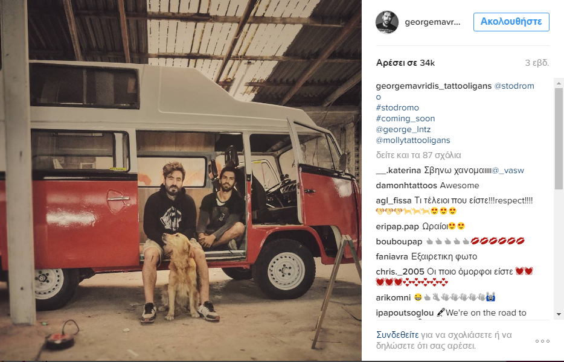Open the three-dot more options menu
Image resolution: width=564 pixels, height=362 pixels.
point(542,341)
